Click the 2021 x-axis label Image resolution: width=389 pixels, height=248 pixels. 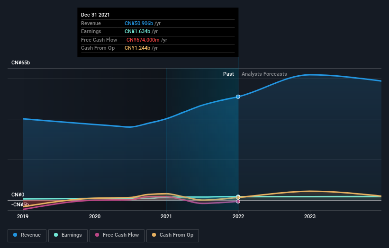pos(166,216)
